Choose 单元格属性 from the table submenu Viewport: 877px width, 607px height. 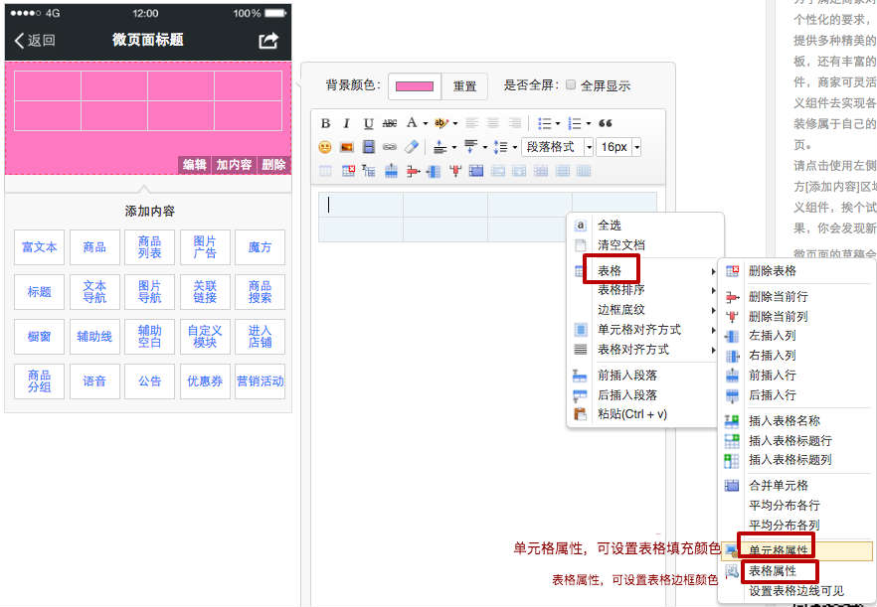pyautogui.click(x=779, y=550)
